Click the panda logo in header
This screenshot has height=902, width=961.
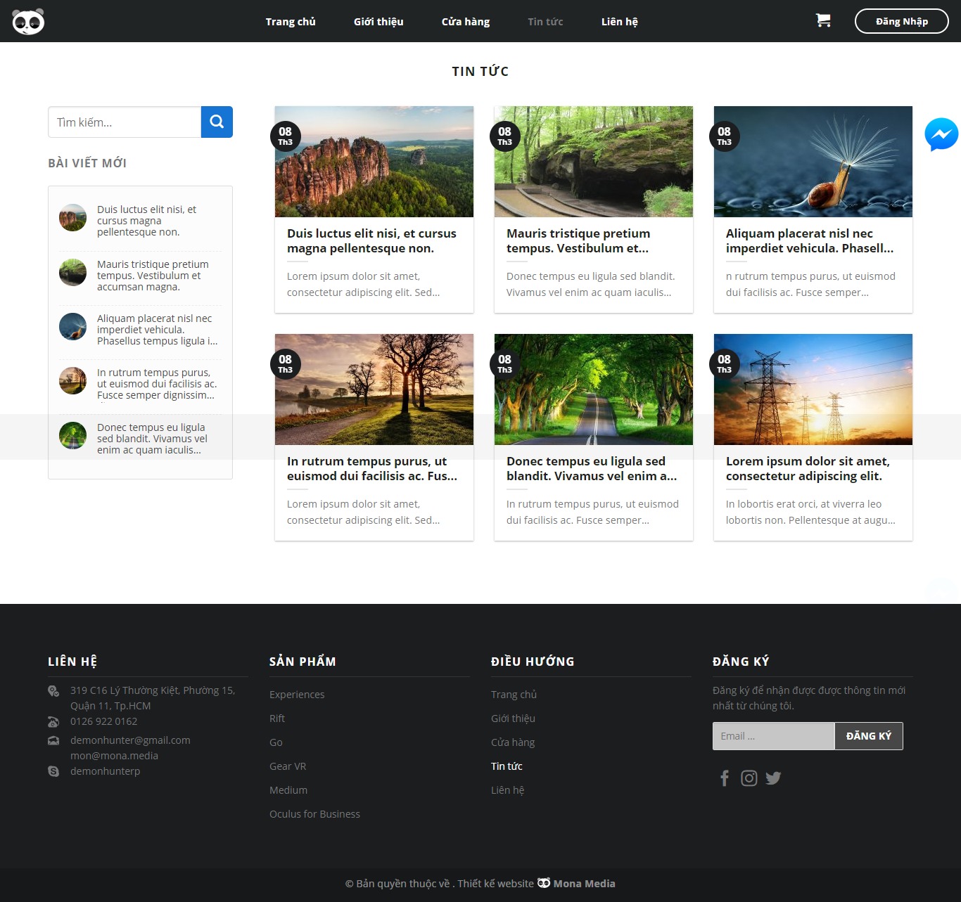[28, 22]
